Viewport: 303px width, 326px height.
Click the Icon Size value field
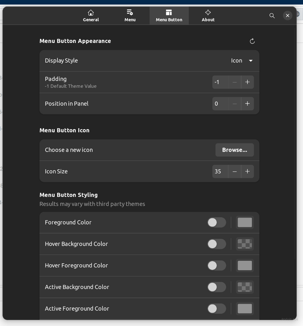click(x=220, y=171)
